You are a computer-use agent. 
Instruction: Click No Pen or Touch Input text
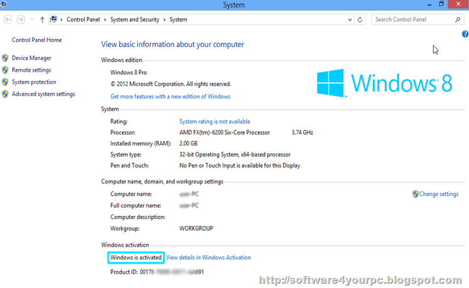pos(240,166)
